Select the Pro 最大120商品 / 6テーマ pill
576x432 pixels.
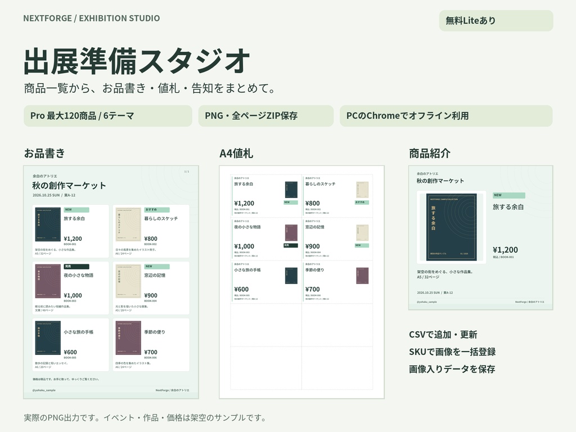[107, 116]
